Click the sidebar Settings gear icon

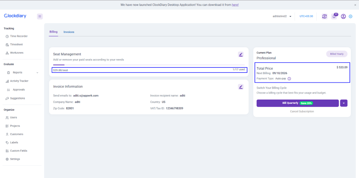pyautogui.click(x=7, y=159)
